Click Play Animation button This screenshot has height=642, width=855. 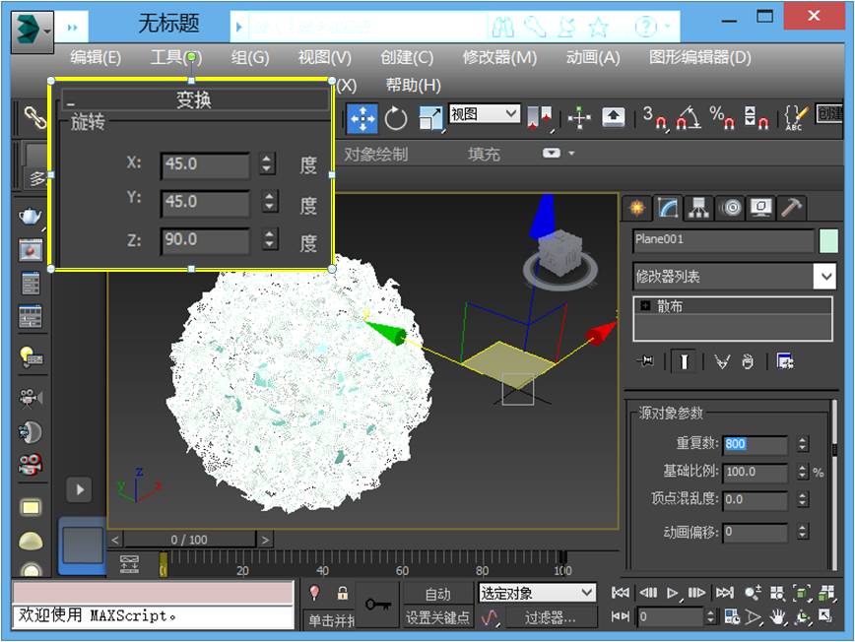pyautogui.click(x=673, y=593)
